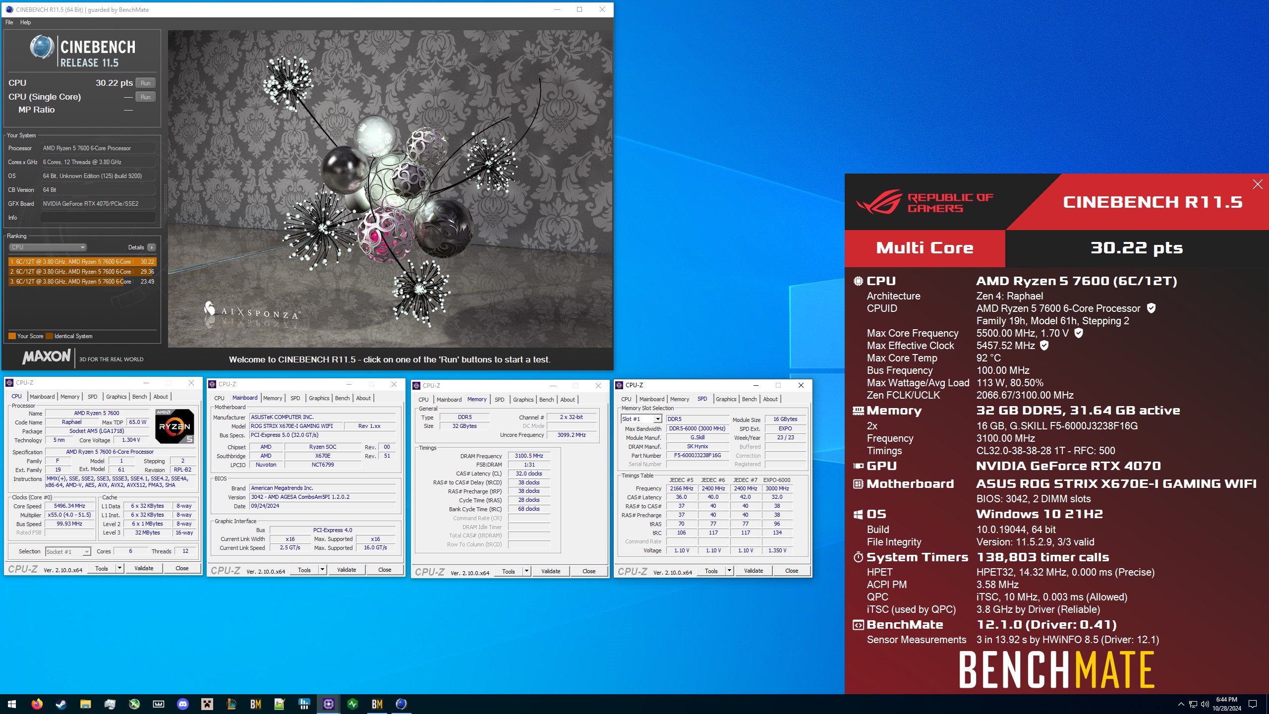Open the keyboard-style white rectangle taskbar icon
The height and width of the screenshot is (714, 1269).
click(x=158, y=704)
